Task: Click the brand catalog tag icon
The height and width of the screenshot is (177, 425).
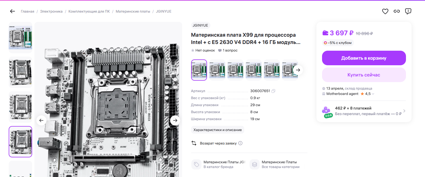Action: tap(196, 164)
